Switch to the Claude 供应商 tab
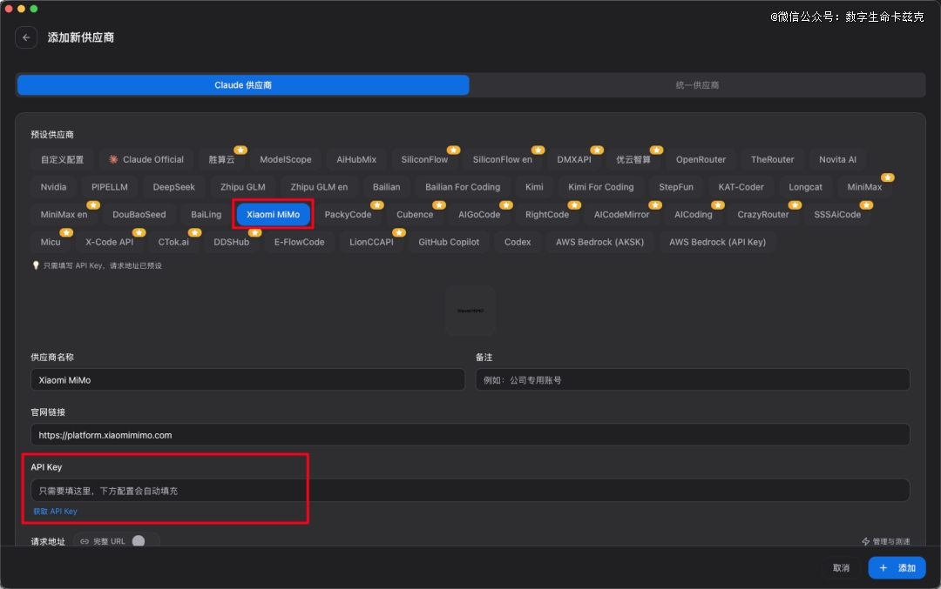This screenshot has height=589, width=941. 243,85
